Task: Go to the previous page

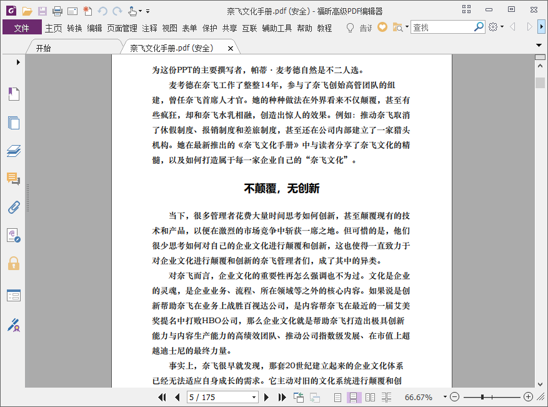Action: (177, 397)
